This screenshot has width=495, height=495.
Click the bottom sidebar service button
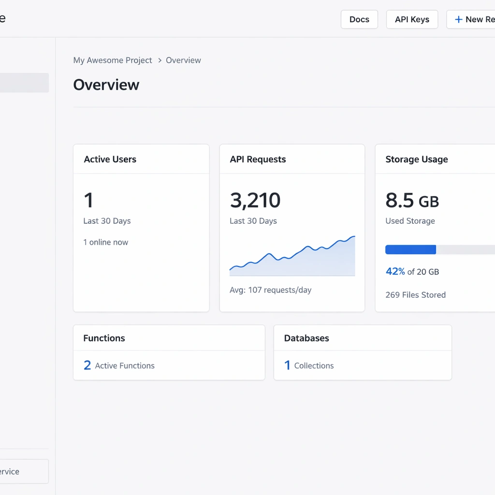pyautogui.click(x=23, y=471)
